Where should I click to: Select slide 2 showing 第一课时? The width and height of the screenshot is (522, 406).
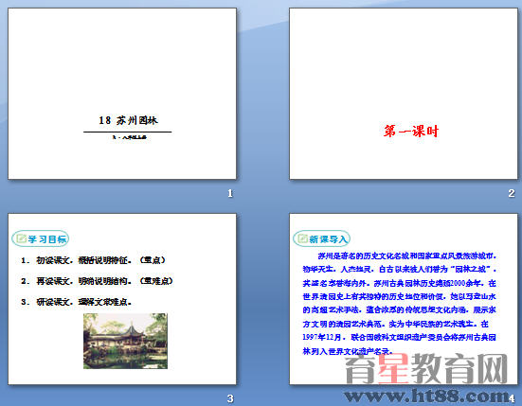pyautogui.click(x=404, y=94)
